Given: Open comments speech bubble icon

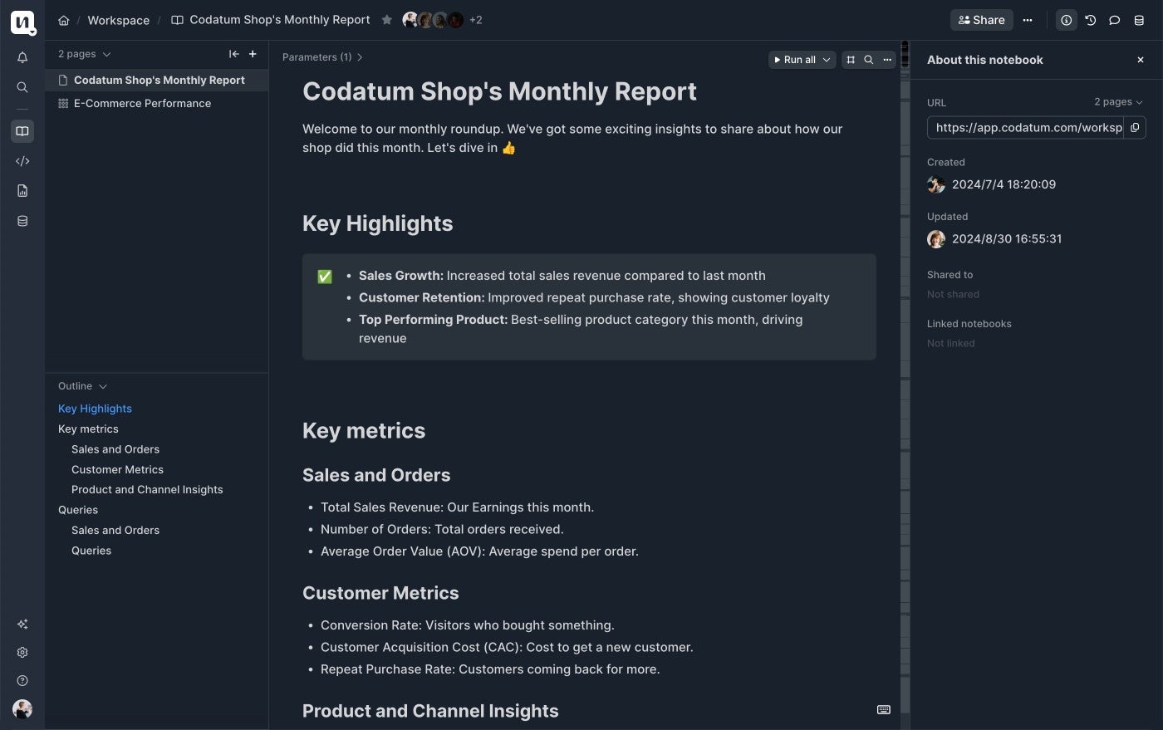Looking at the screenshot, I should [x=1115, y=20].
